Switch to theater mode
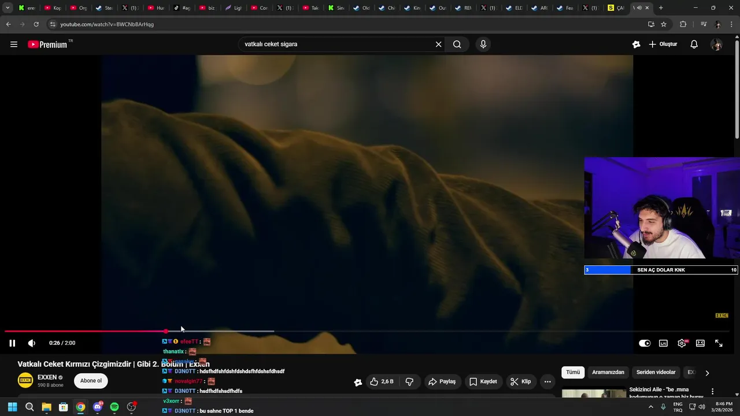 click(700, 343)
